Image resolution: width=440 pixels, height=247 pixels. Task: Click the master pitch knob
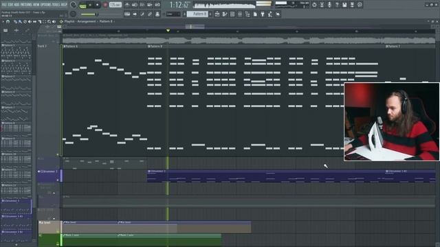coord(74,14)
